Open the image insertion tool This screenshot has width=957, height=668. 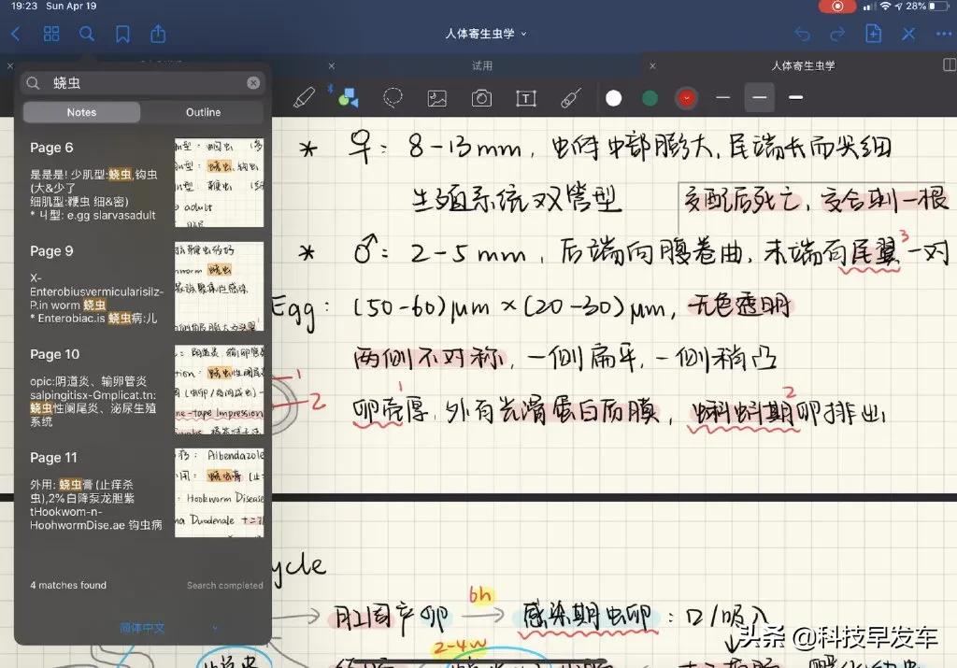tap(436, 97)
